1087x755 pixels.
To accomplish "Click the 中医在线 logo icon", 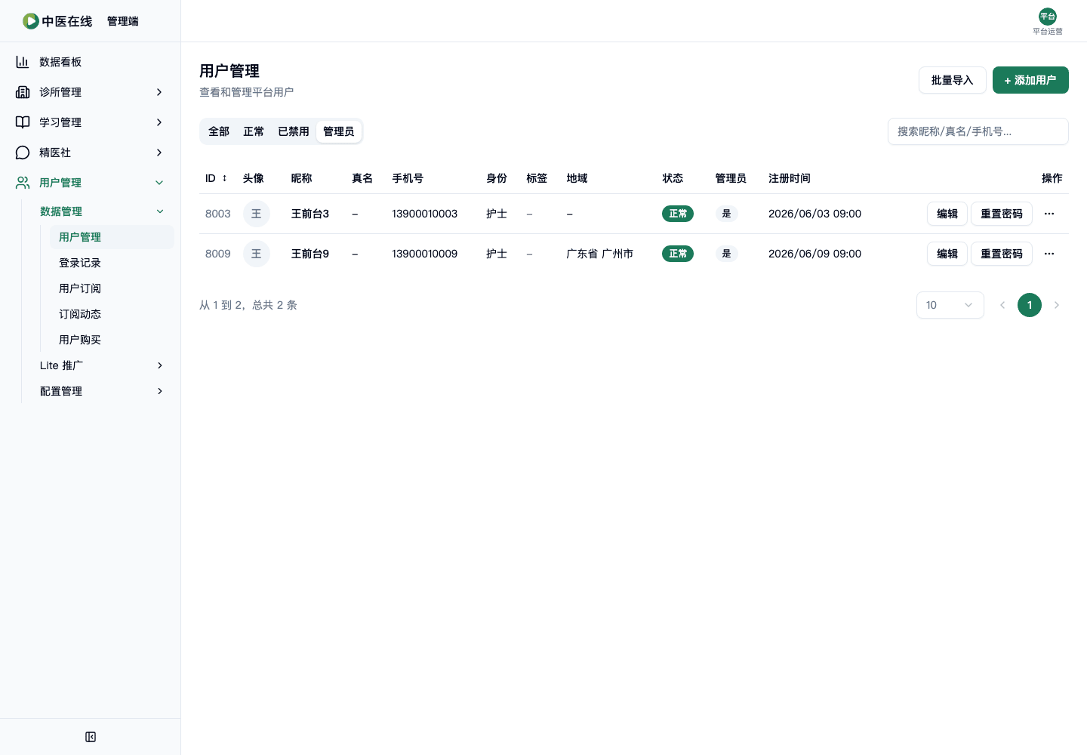I will click(x=31, y=21).
